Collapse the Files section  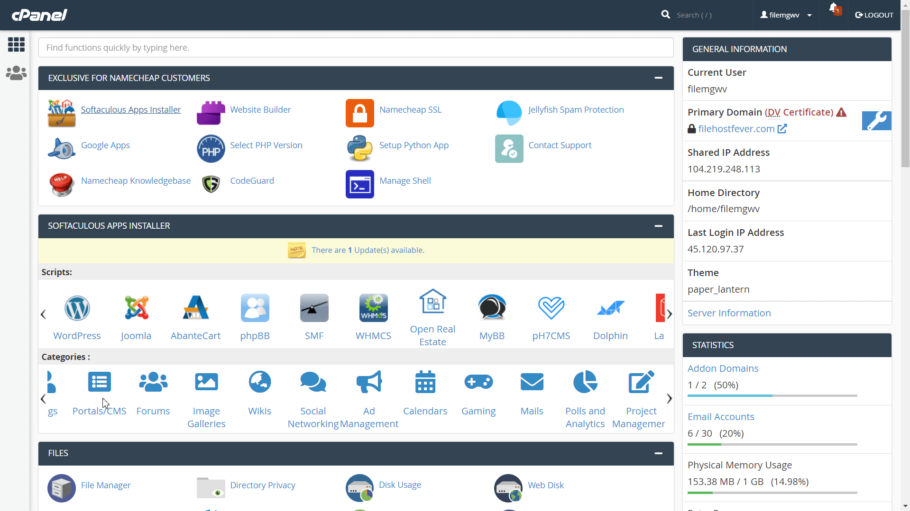coord(658,453)
